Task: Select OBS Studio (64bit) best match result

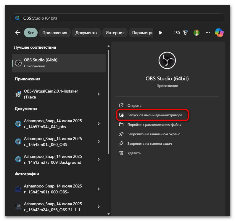Action: pos(59,63)
